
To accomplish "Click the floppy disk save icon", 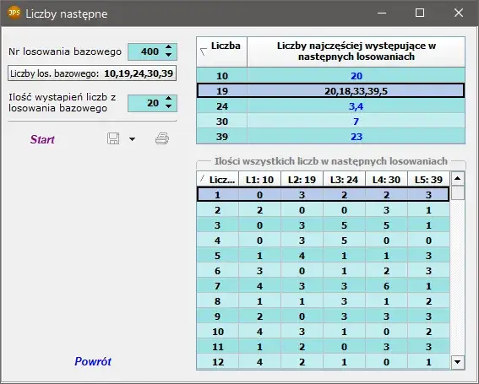I will [113, 138].
